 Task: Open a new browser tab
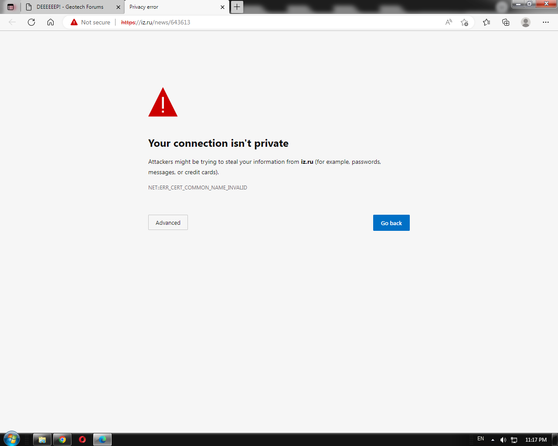click(x=237, y=7)
